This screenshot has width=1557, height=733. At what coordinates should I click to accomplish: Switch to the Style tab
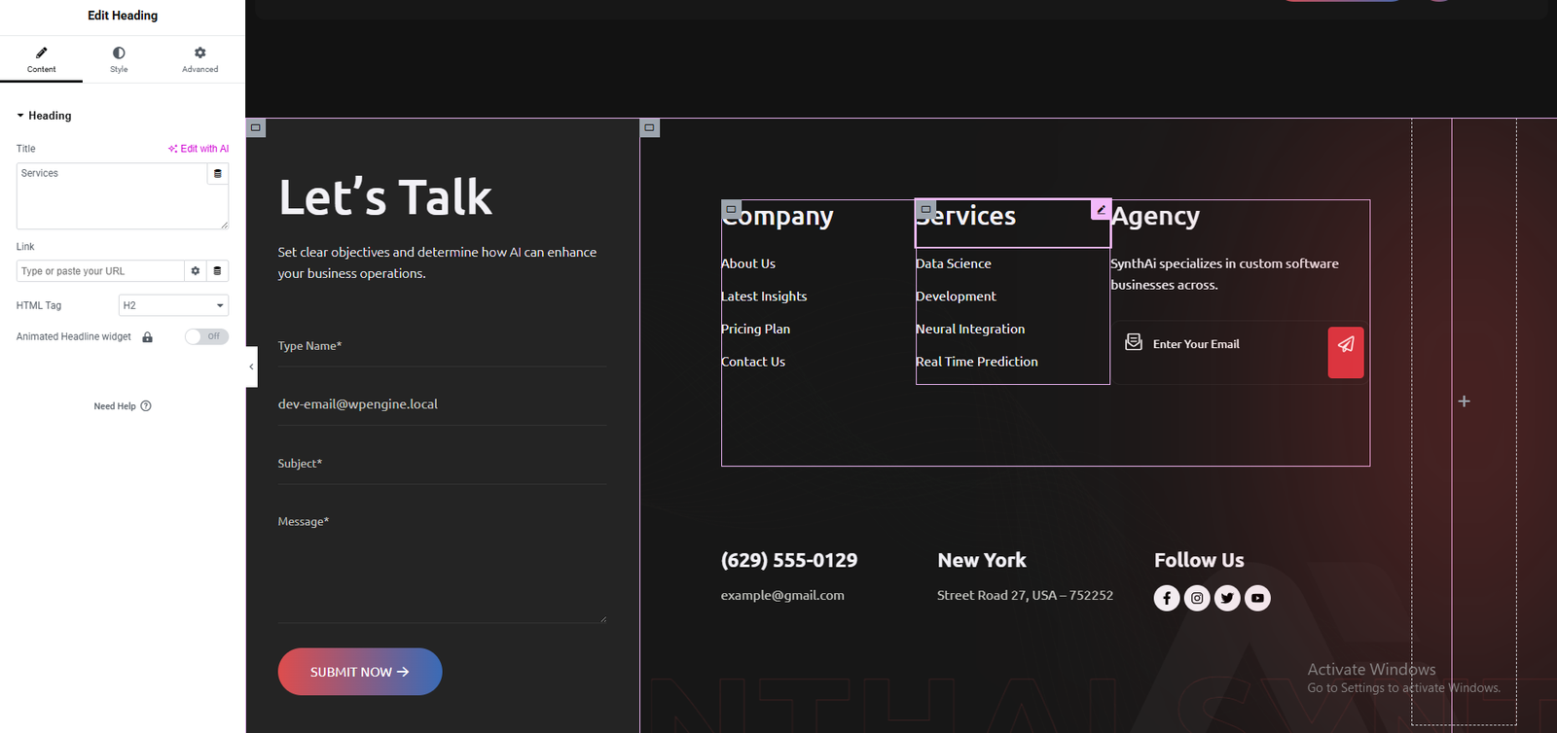click(119, 59)
